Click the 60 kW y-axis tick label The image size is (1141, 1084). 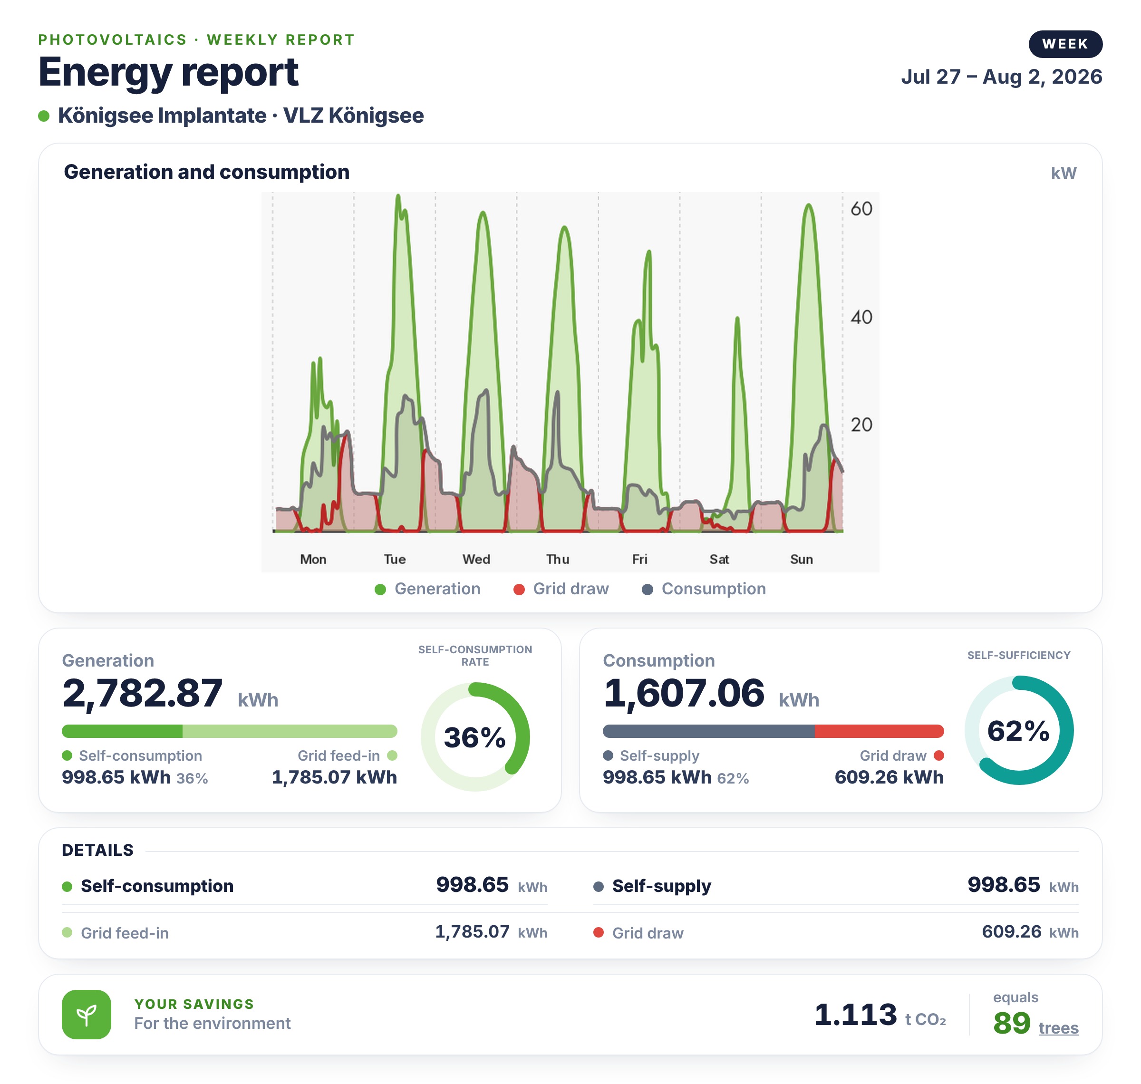pos(861,209)
